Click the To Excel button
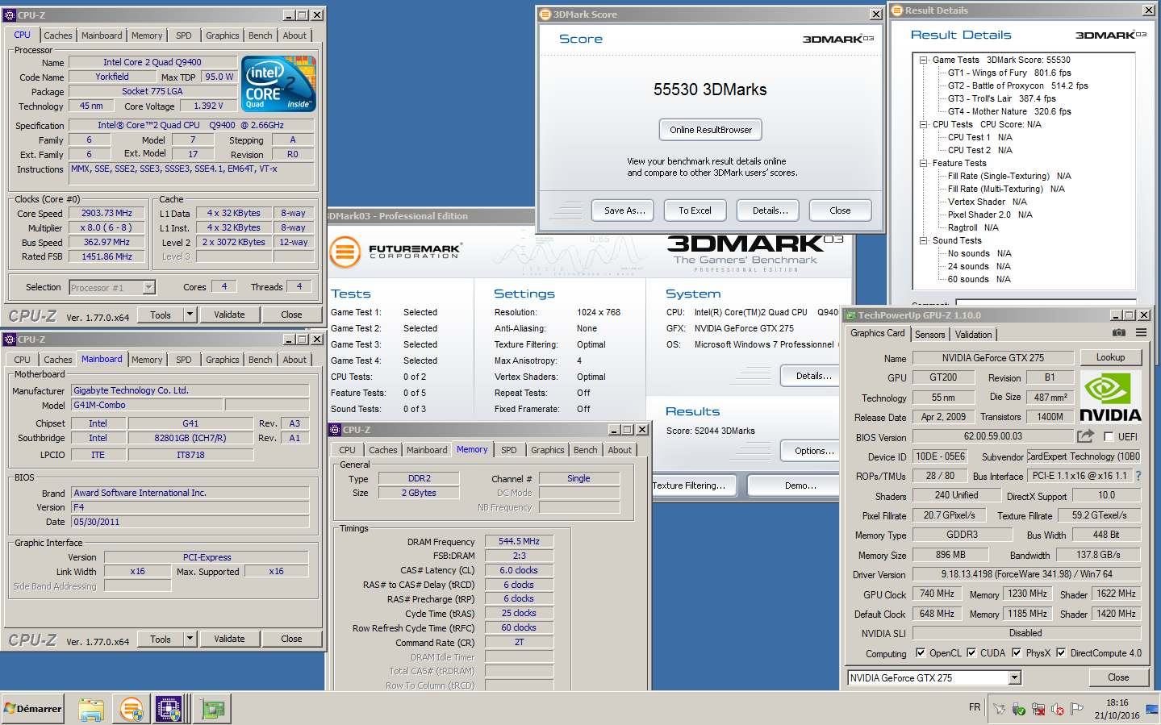This screenshot has width=1161, height=725. tap(695, 210)
